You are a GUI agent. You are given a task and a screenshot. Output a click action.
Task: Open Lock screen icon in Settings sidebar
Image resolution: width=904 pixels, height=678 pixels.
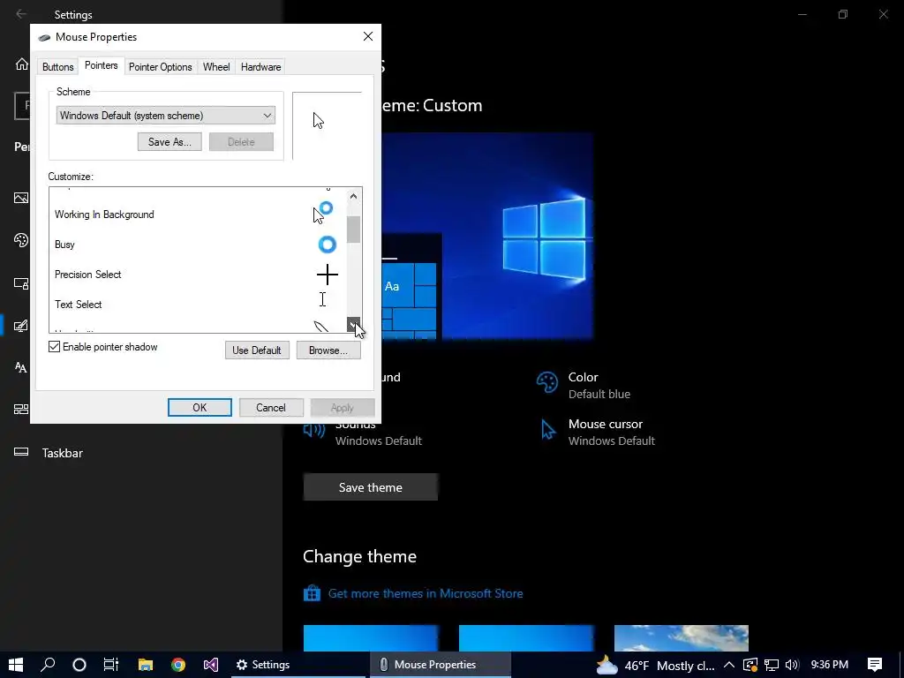pyautogui.click(x=21, y=283)
